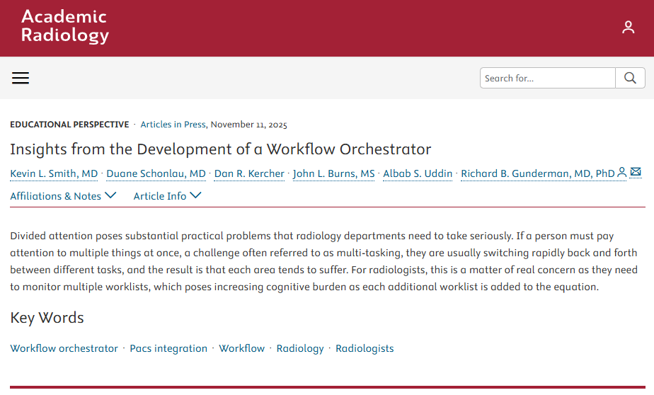This screenshot has height=395, width=654.
Task: Open author Kevin L. Smith, MD
Action: point(54,173)
